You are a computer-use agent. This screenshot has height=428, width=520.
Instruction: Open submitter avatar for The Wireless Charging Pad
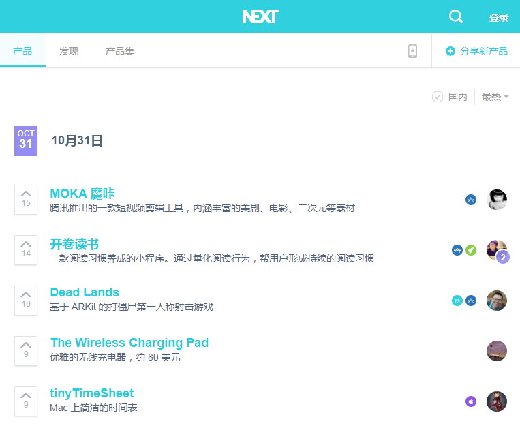tap(496, 351)
